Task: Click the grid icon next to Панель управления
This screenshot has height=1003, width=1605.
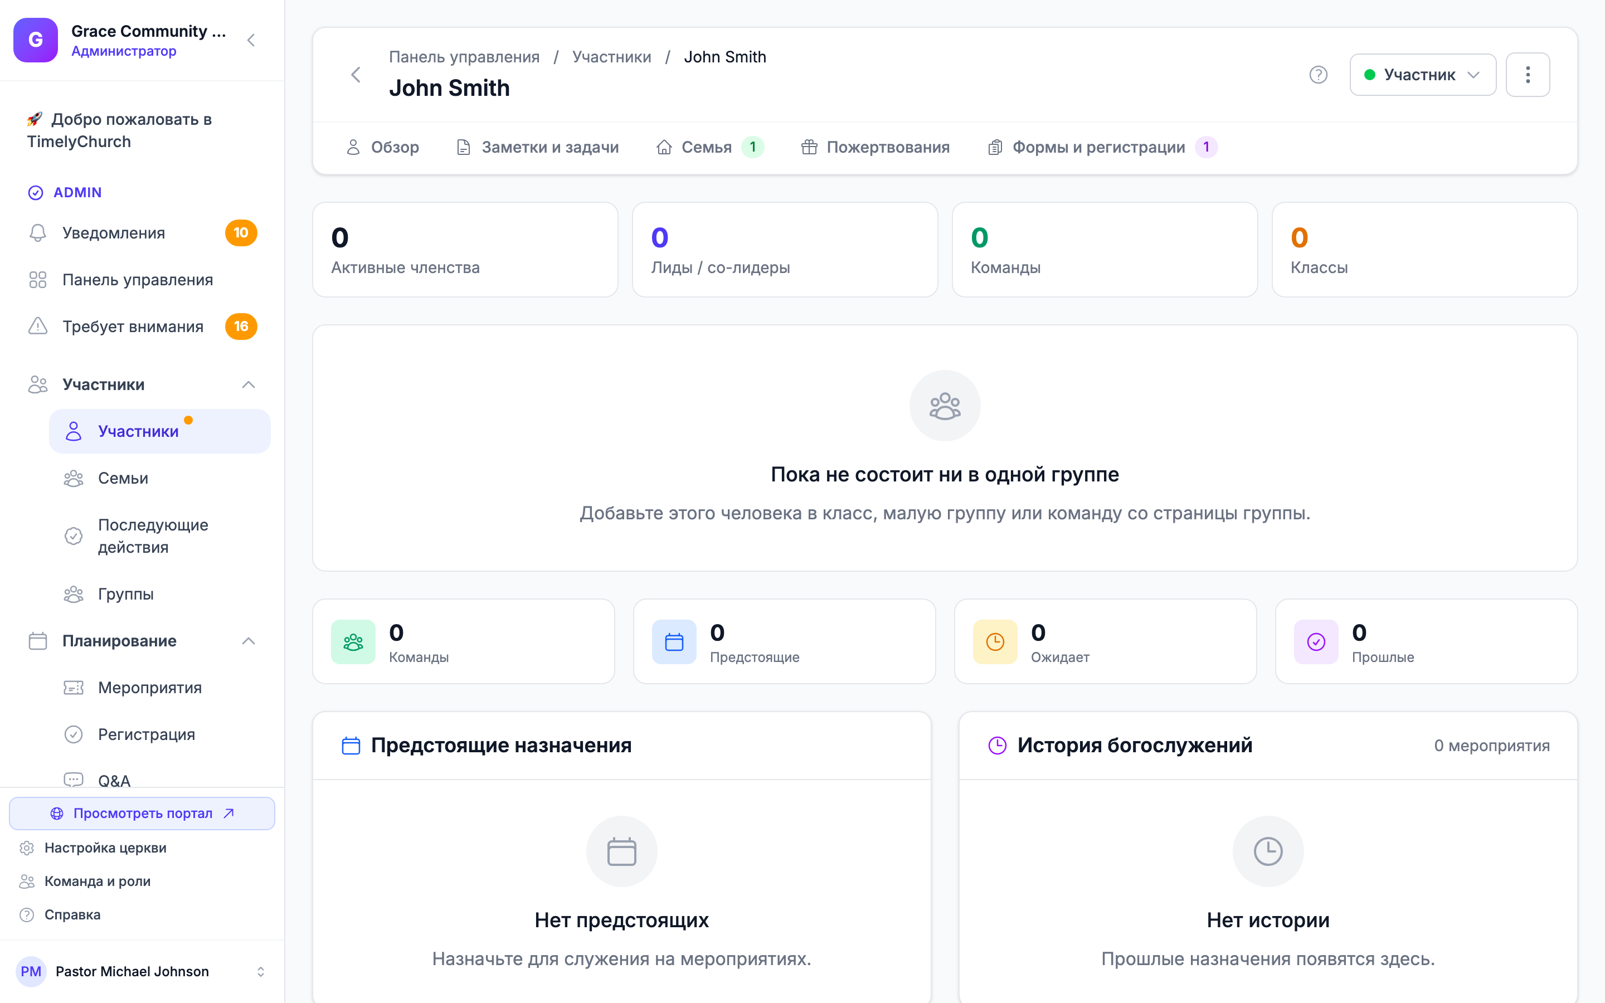Action: [x=38, y=280]
